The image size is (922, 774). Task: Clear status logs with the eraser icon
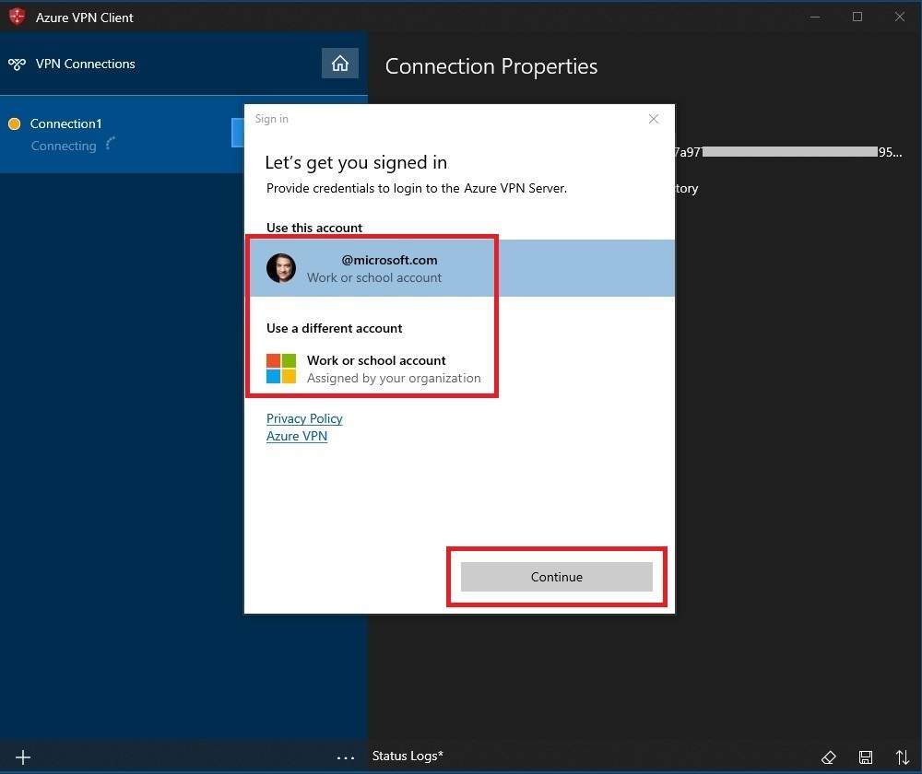click(x=829, y=756)
